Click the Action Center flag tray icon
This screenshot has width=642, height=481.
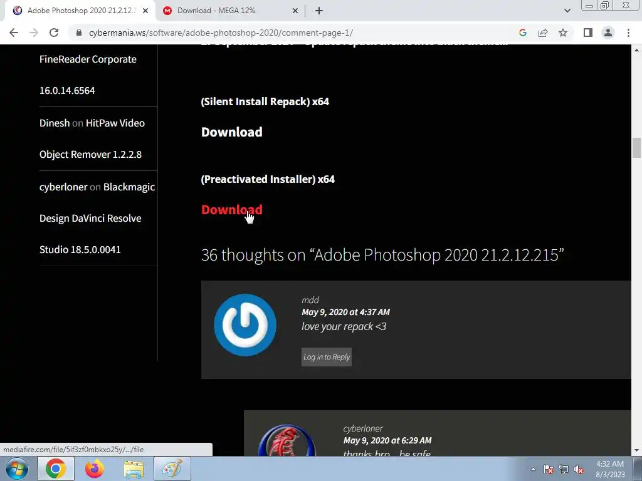click(x=549, y=470)
